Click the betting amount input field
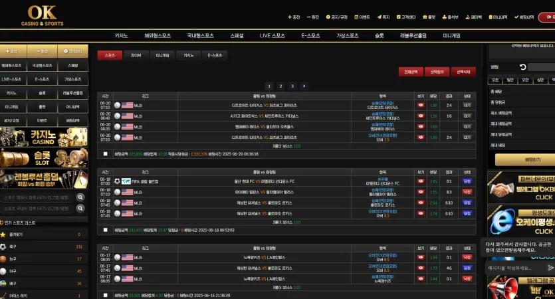The image size is (555, 299). coord(542,67)
